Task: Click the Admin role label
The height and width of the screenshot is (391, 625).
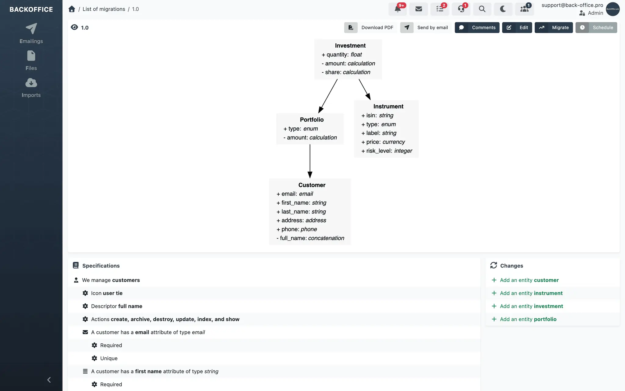Action: 595,13
